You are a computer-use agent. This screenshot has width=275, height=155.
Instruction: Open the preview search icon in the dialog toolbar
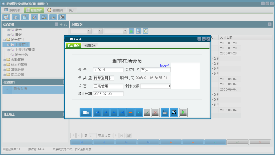pyautogui.click(x=174, y=112)
